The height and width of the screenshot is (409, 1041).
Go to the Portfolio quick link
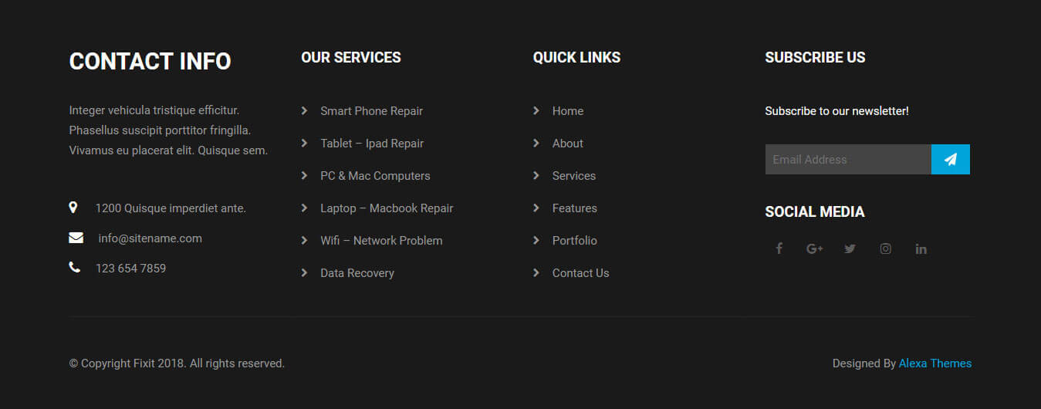[575, 241]
